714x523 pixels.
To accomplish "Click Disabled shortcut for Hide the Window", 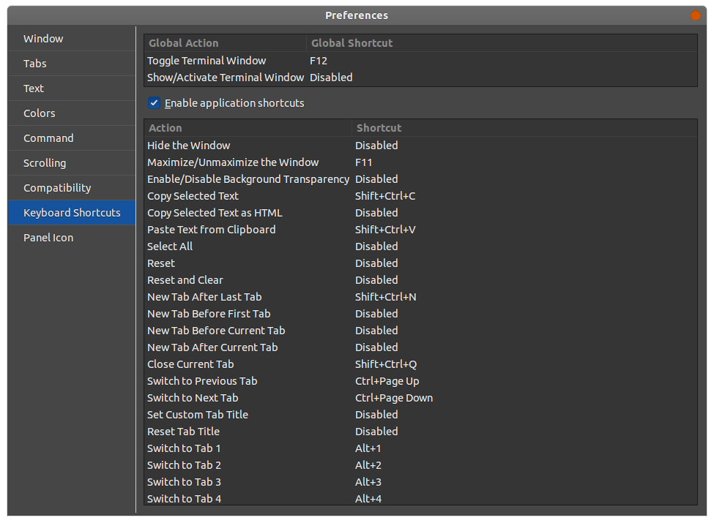I will 376,146.
